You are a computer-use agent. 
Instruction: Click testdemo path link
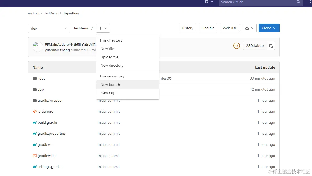tap(82, 28)
